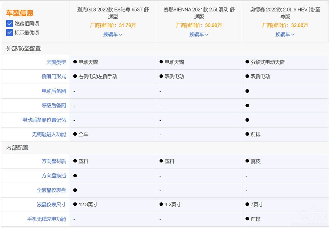This screenshot has height=228, width=329.
Task: Toggle the 标示最优项 checkbox
Action: 10,33
